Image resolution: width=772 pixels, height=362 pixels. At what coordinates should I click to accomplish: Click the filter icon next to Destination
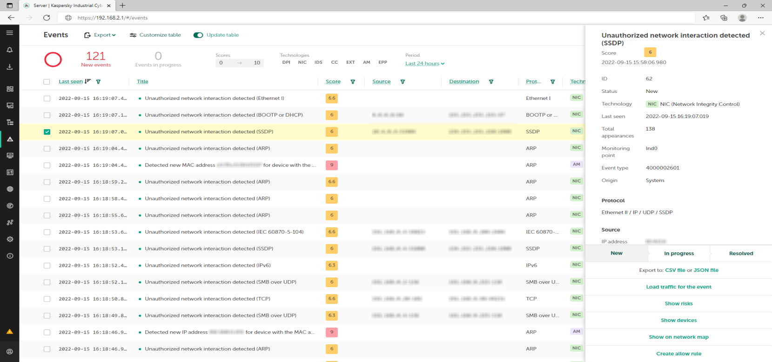click(491, 82)
